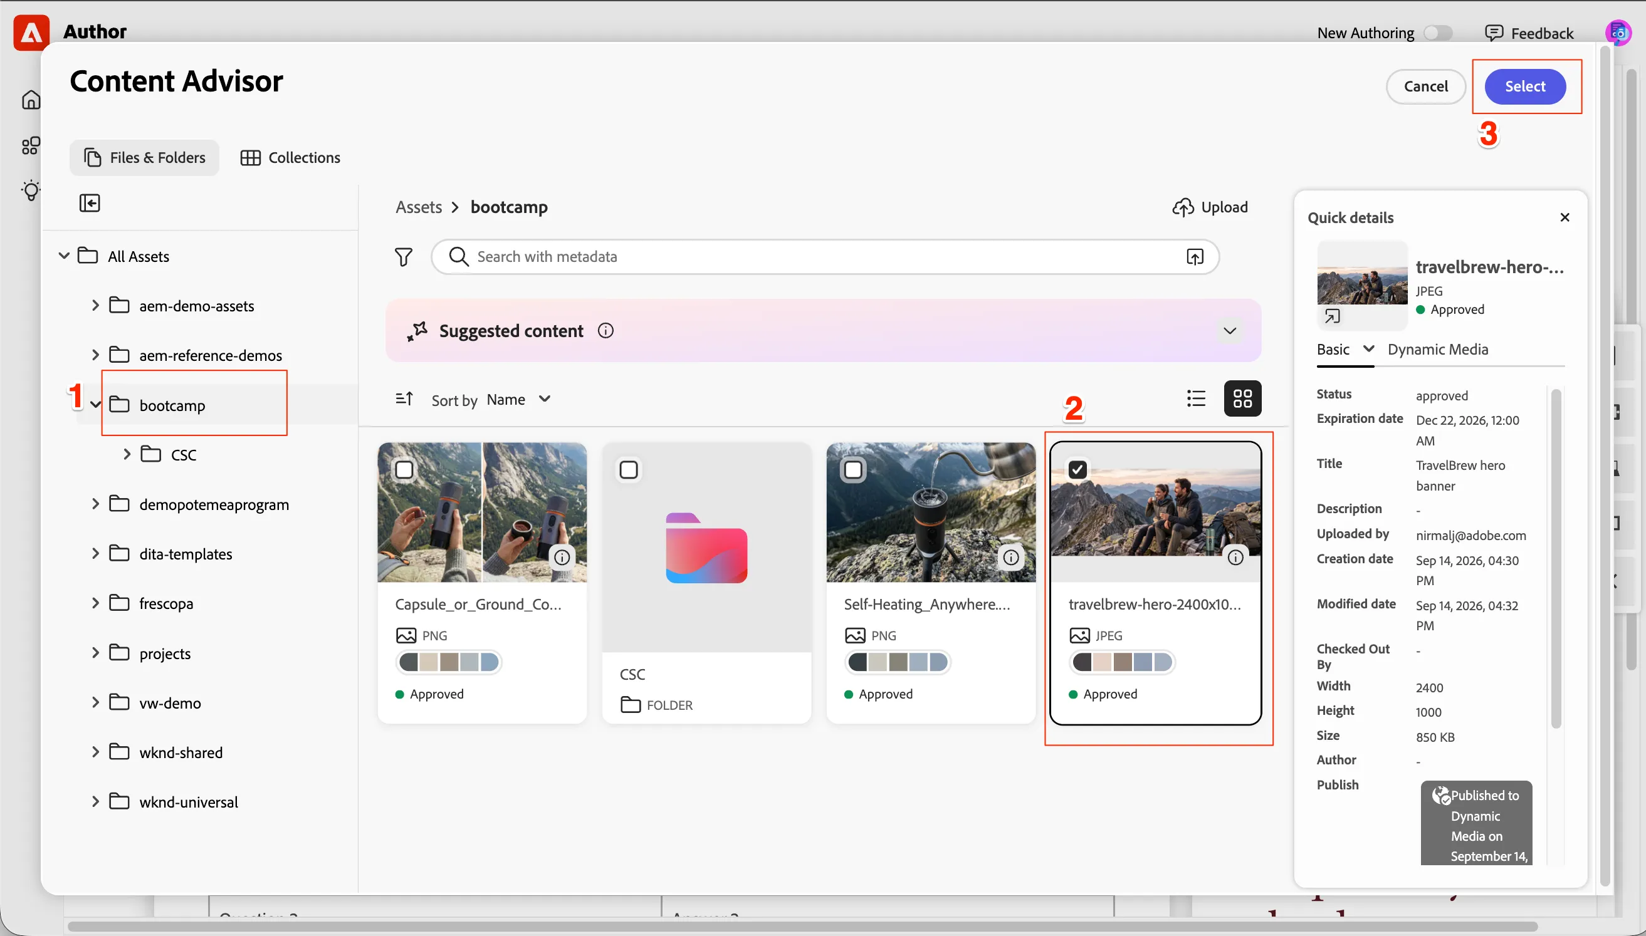1646x936 pixels.
Task: Open the apps grid sidebar icon
Action: 31,145
